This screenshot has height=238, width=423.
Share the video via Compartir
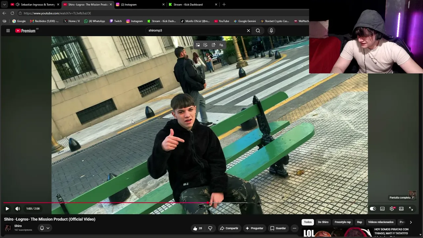click(229, 228)
